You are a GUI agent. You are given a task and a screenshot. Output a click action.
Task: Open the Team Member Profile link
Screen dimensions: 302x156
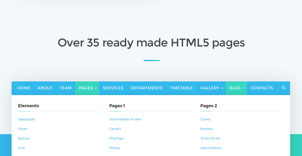coord(125,119)
